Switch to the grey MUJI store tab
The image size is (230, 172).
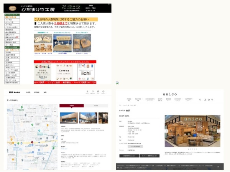[96, 105]
